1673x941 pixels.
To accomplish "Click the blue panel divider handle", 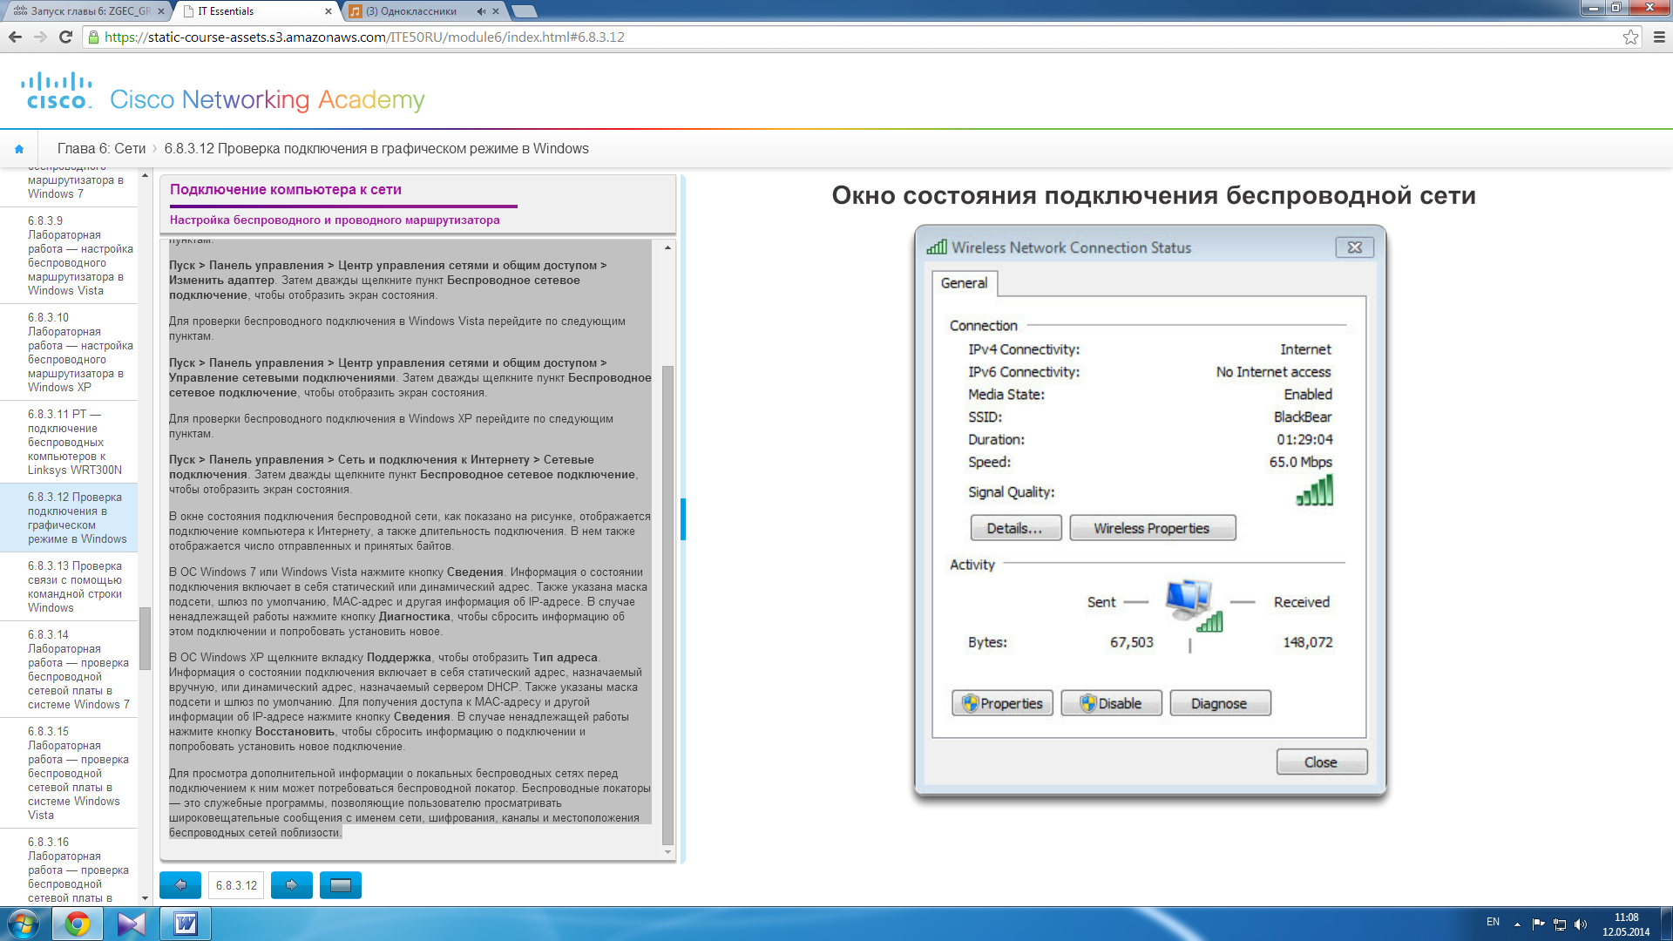I will click(683, 519).
